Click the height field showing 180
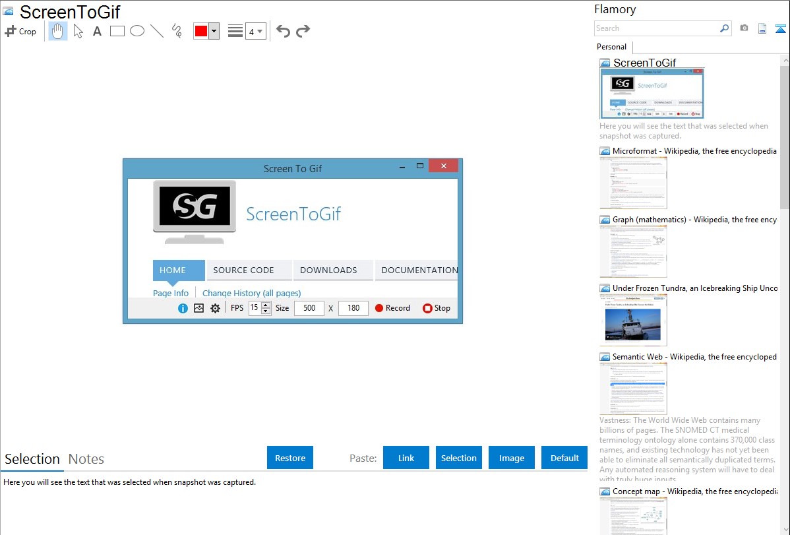This screenshot has height=535, width=790. pyautogui.click(x=353, y=307)
